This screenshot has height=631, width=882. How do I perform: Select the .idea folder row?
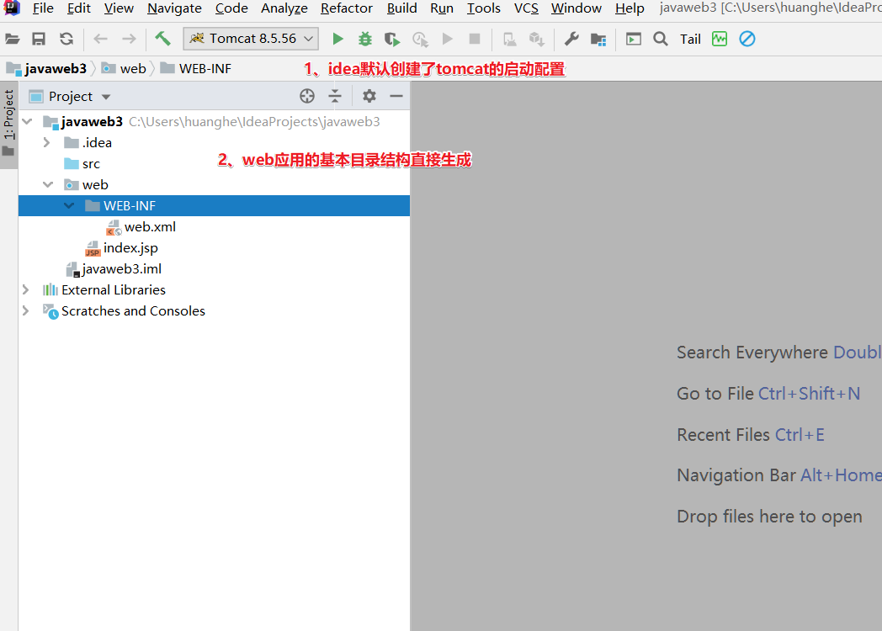point(214,143)
